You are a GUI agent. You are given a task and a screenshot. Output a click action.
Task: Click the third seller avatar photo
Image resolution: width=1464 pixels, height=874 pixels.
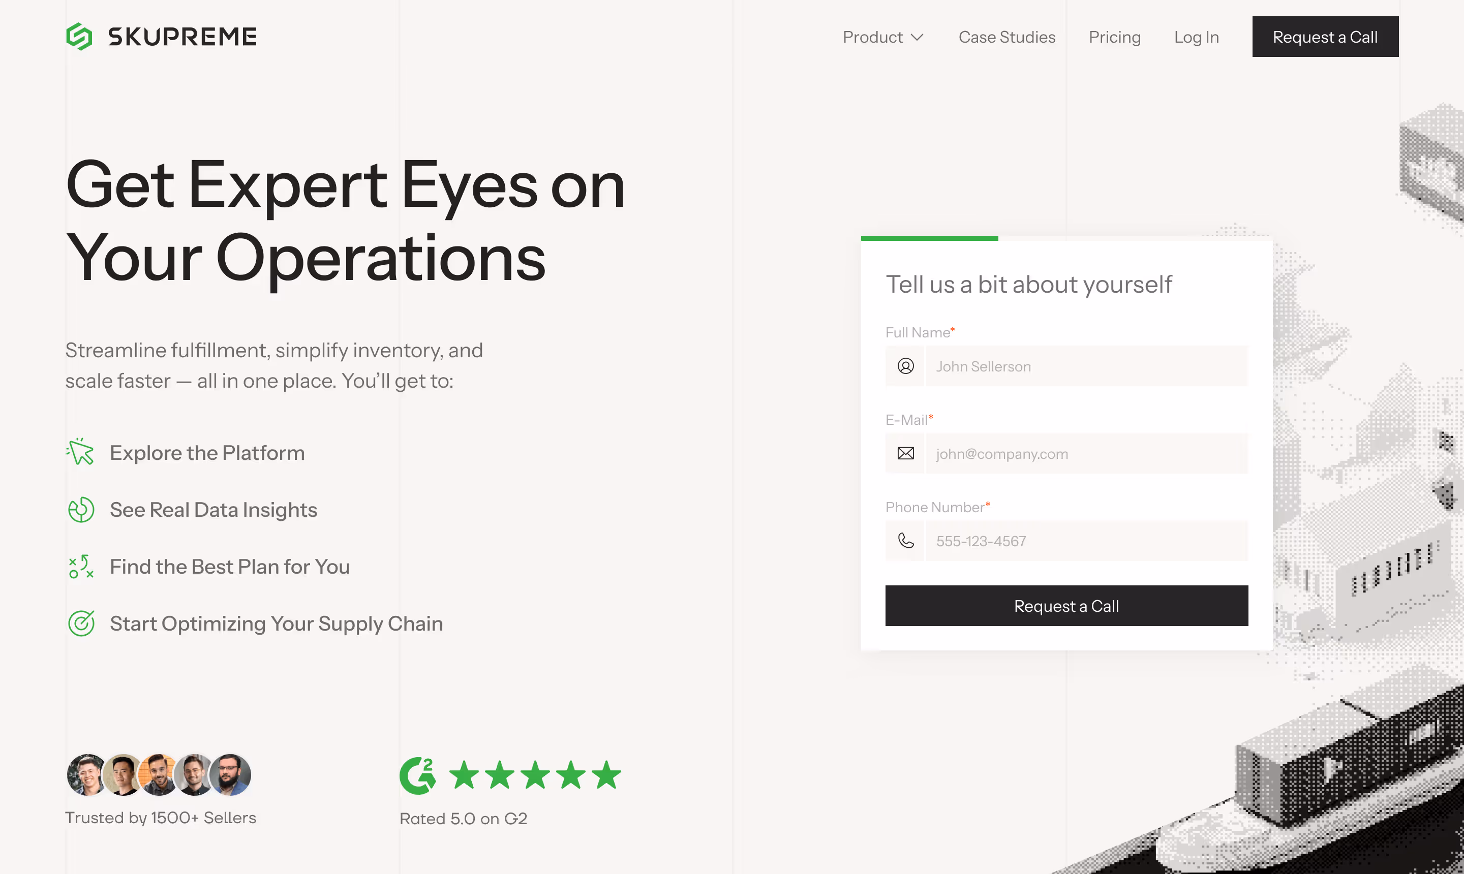158,775
